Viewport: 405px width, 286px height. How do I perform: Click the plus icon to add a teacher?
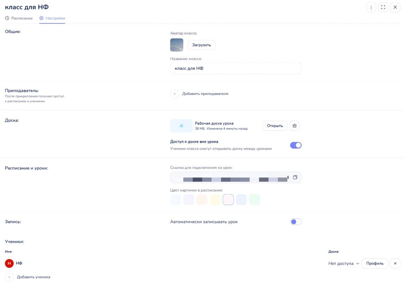(x=175, y=94)
